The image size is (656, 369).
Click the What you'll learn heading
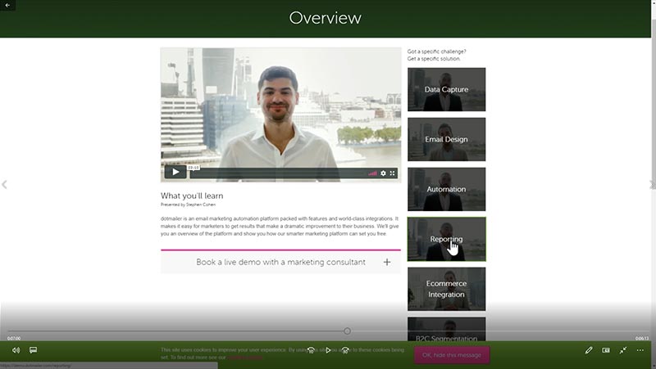pos(192,196)
